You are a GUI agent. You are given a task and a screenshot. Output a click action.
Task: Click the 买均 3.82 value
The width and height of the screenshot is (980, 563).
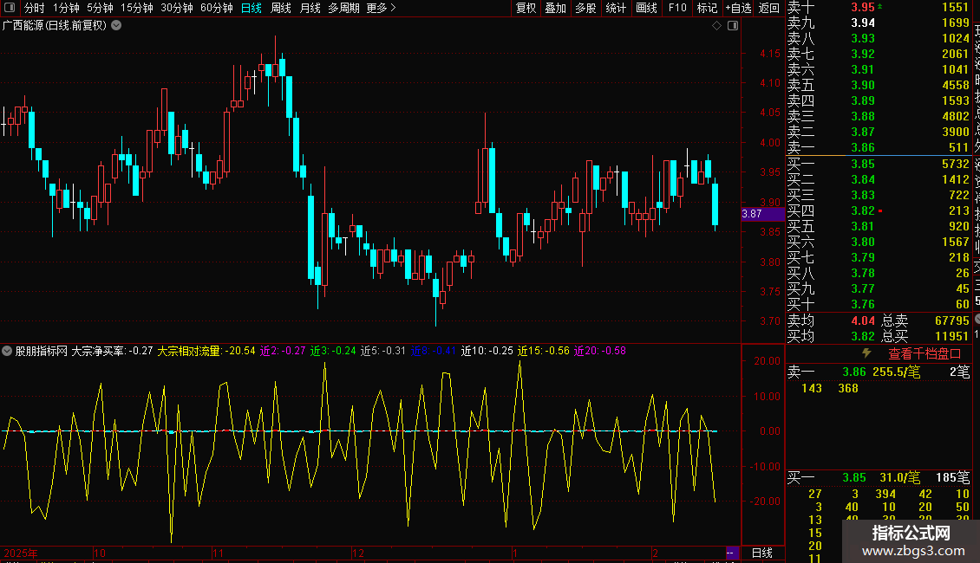click(863, 336)
